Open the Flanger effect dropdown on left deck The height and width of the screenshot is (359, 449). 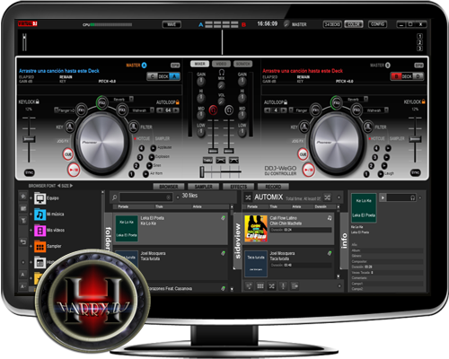click(57, 110)
